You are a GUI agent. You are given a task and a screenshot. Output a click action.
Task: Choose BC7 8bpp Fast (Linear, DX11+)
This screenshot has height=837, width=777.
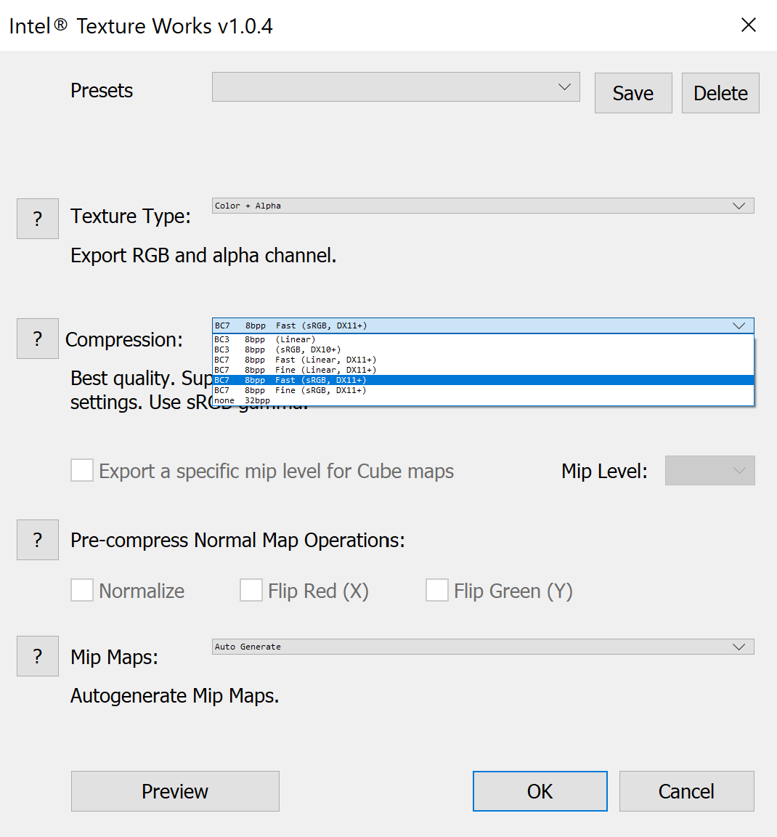(483, 360)
